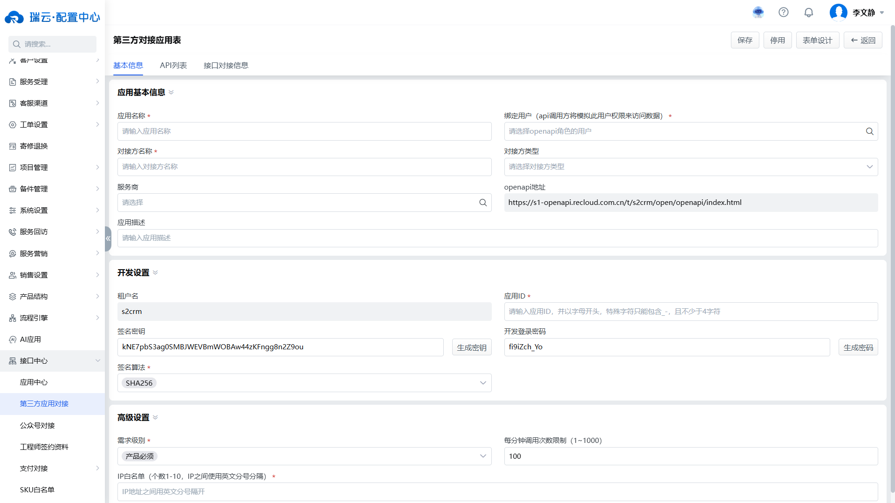Screen dimensions: 895x503
Task: Collapse the 高级设置 section
Action: click(x=155, y=417)
